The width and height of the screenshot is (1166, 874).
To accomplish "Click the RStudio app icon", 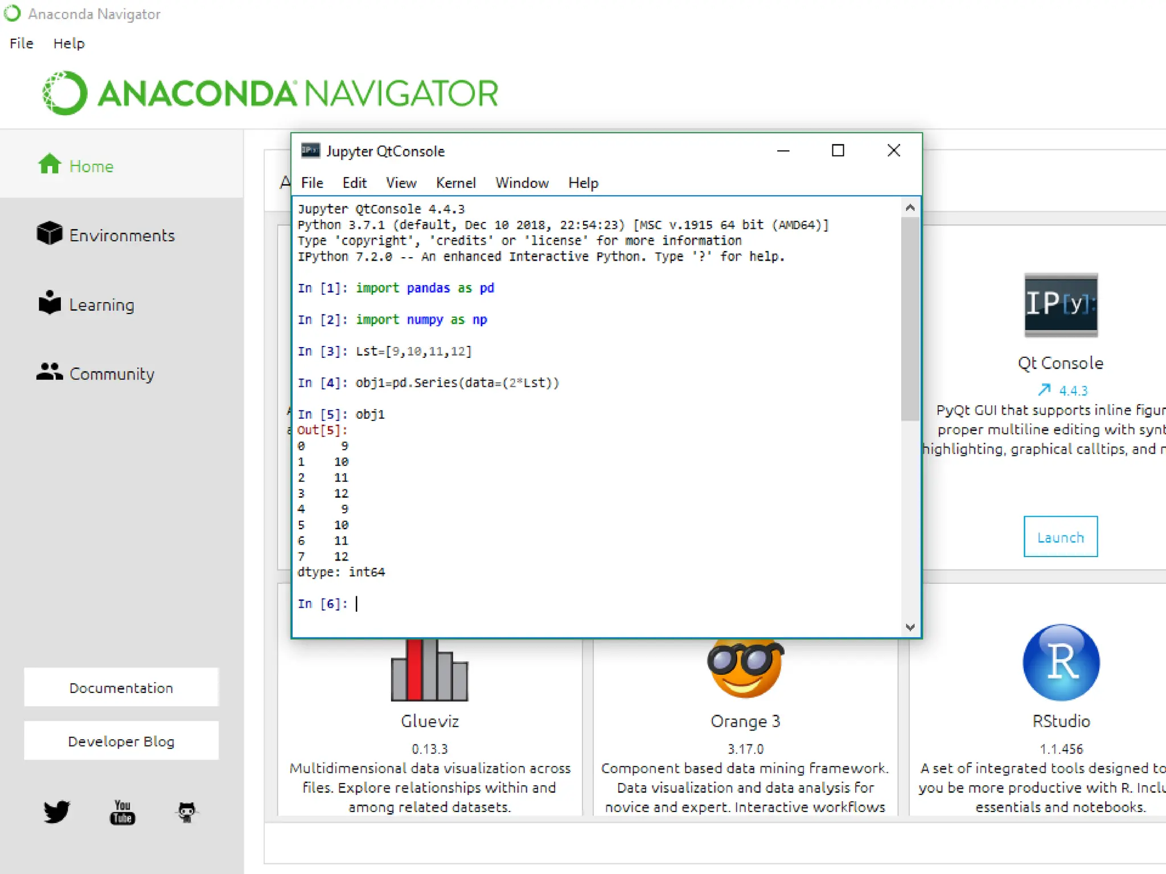I will pos(1061,662).
